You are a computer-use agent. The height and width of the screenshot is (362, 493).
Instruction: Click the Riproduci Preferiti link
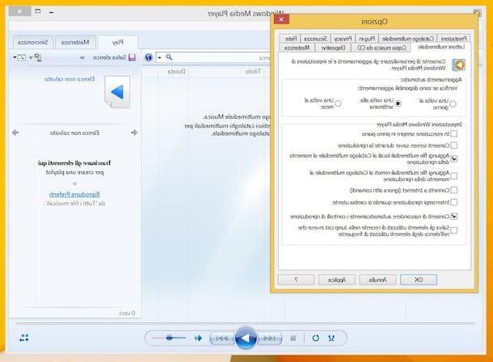coord(74,194)
